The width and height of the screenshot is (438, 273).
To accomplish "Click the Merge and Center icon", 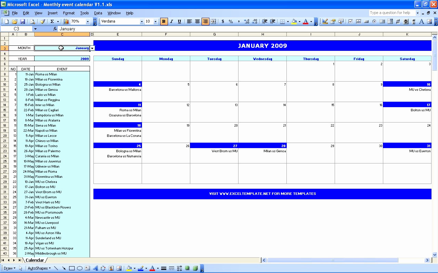I will tap(213, 21).
